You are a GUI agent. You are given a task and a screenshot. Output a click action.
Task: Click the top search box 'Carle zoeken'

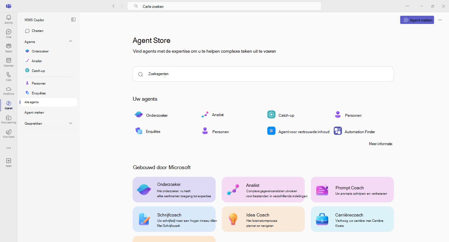click(224, 6)
